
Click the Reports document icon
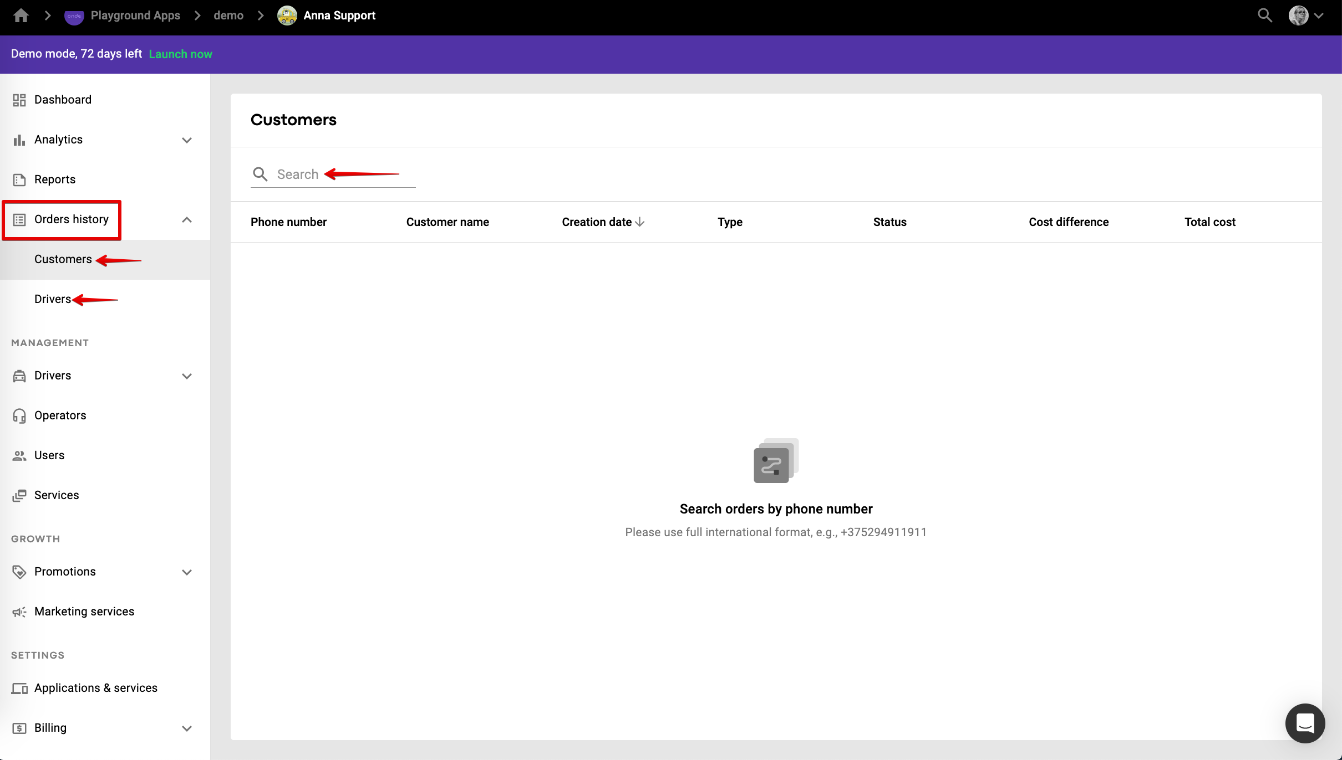[19, 179]
